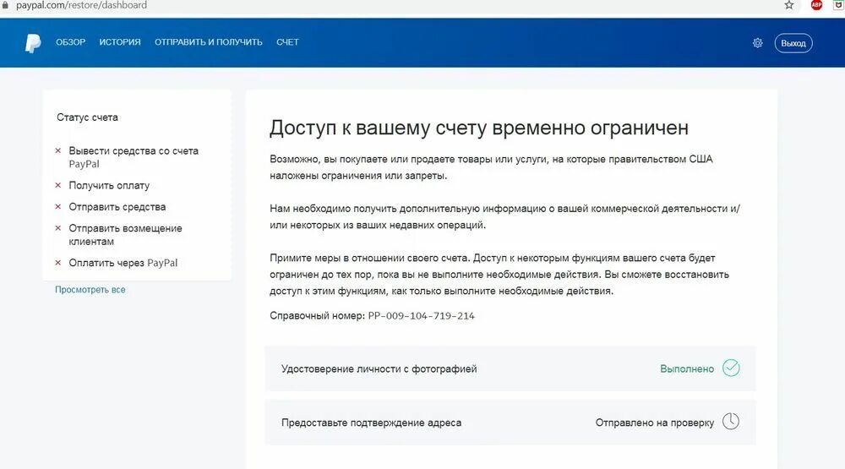Follow the Просмотреть все link
The width and height of the screenshot is (845, 469).
pyautogui.click(x=90, y=290)
